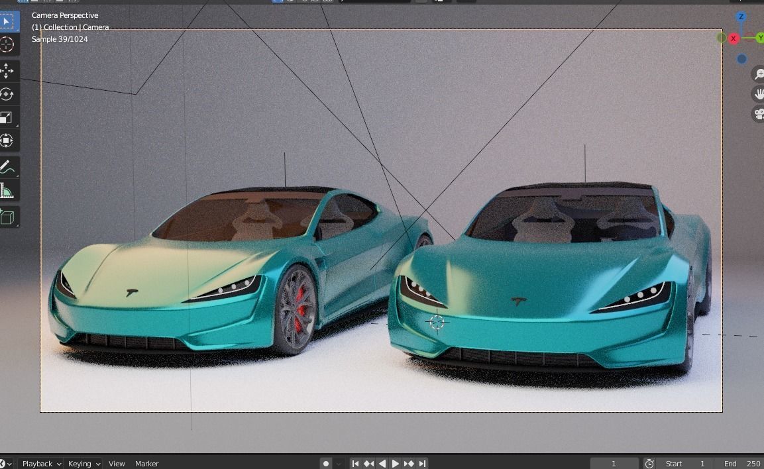The height and width of the screenshot is (469, 764).
Task: Toggle preview range clock icon
Action: tap(649, 463)
